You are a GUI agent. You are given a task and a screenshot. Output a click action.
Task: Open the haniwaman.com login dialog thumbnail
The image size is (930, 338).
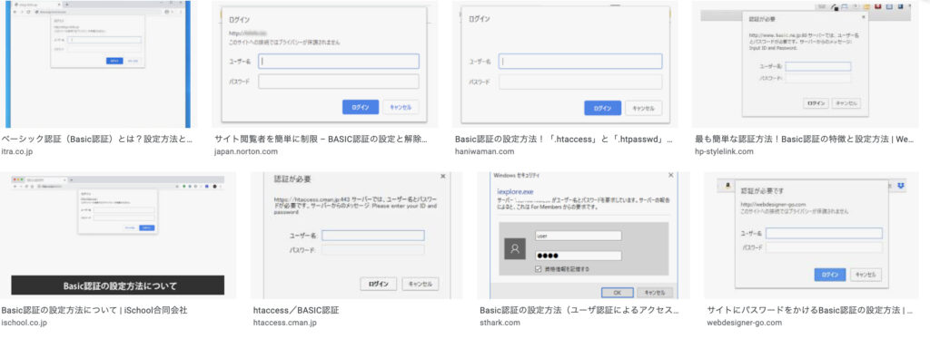point(565,64)
